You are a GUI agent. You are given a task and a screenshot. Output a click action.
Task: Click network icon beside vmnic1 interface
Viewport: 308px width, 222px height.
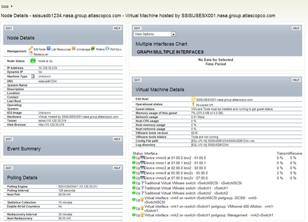142,163
